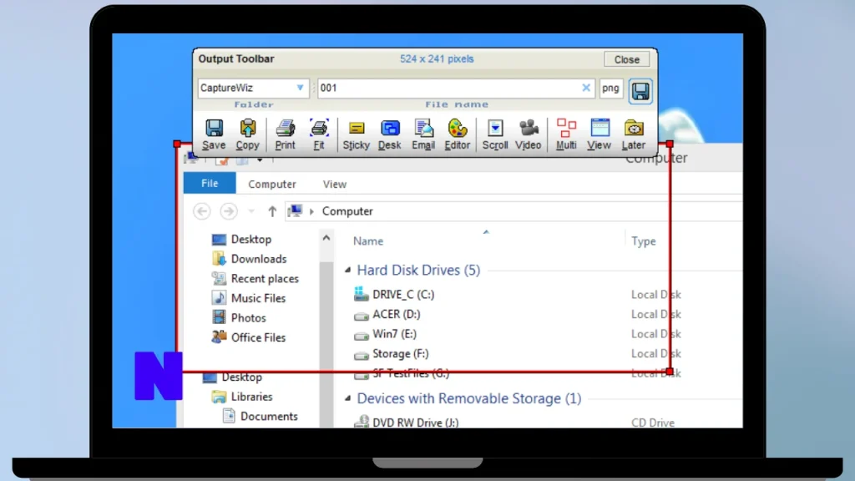Select DVD RW Drive (J:)
Image resolution: width=855 pixels, height=481 pixels.
tap(407, 422)
